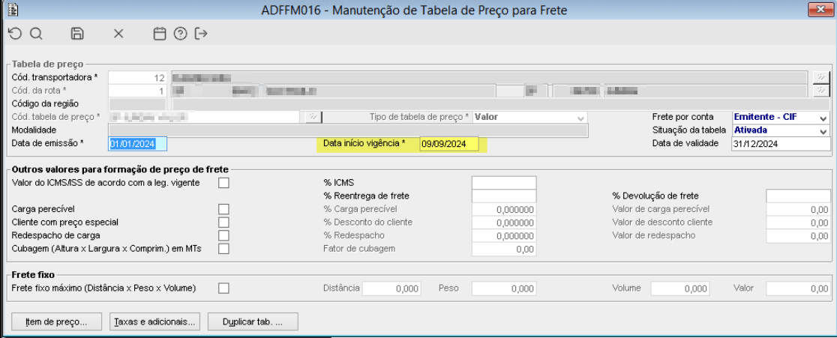Focus the Cód. da rota field
837x338 pixels.
click(x=138, y=91)
